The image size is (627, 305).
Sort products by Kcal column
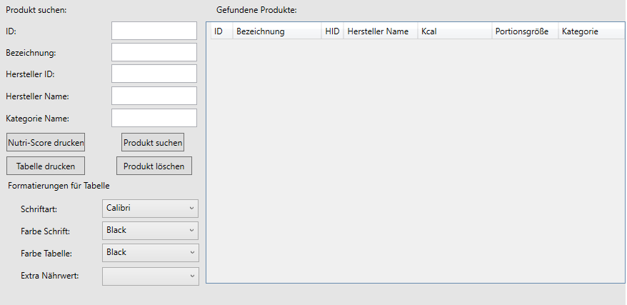[x=455, y=31]
